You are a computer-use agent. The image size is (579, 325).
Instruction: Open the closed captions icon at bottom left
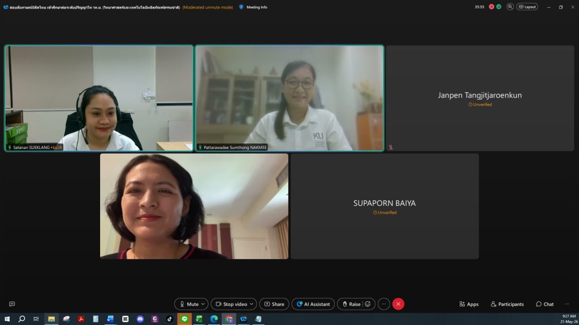tap(12, 304)
